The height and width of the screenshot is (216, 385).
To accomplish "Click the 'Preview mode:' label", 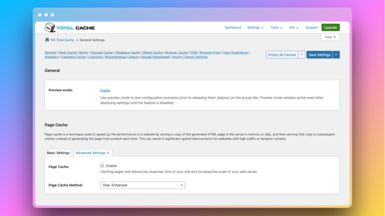I will click(x=61, y=90).
